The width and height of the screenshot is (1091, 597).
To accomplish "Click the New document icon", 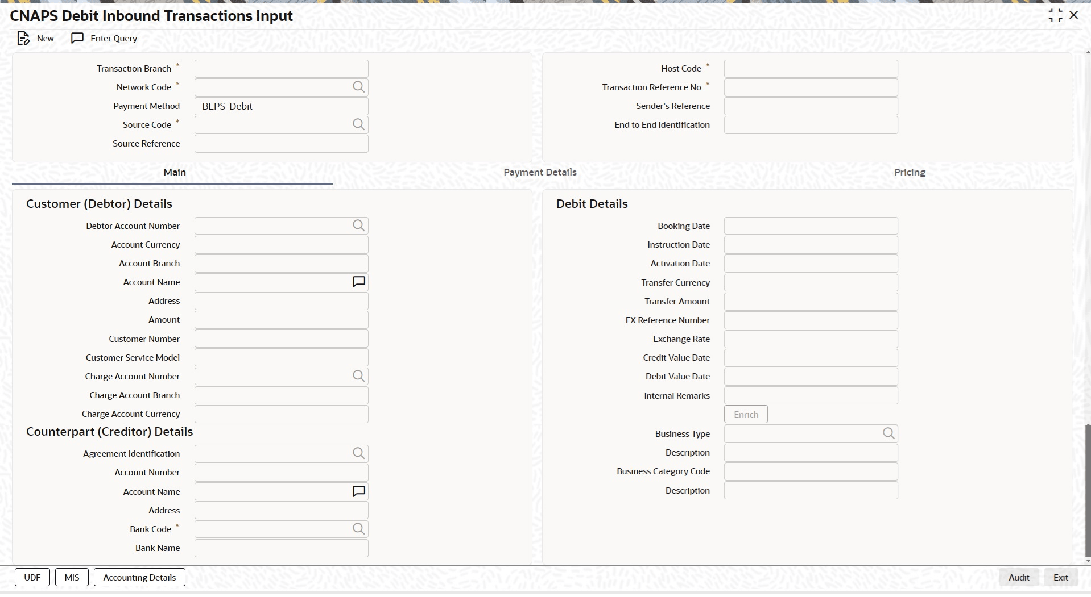I will [23, 39].
